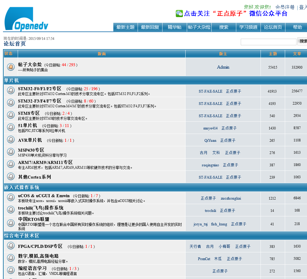Click status icon for STM8专区
The height and width of the screenshot is (279, 307).
coord(11,115)
